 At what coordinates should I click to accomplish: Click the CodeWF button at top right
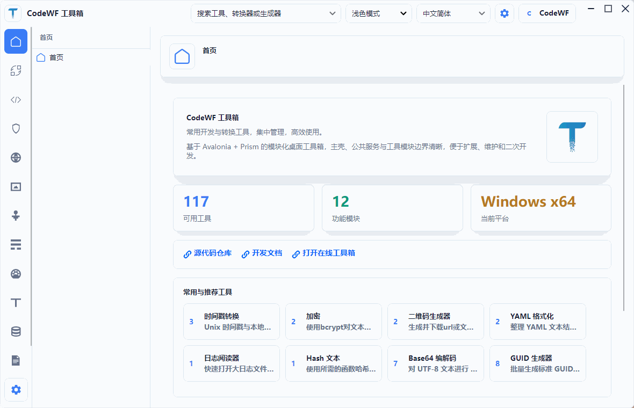point(547,13)
